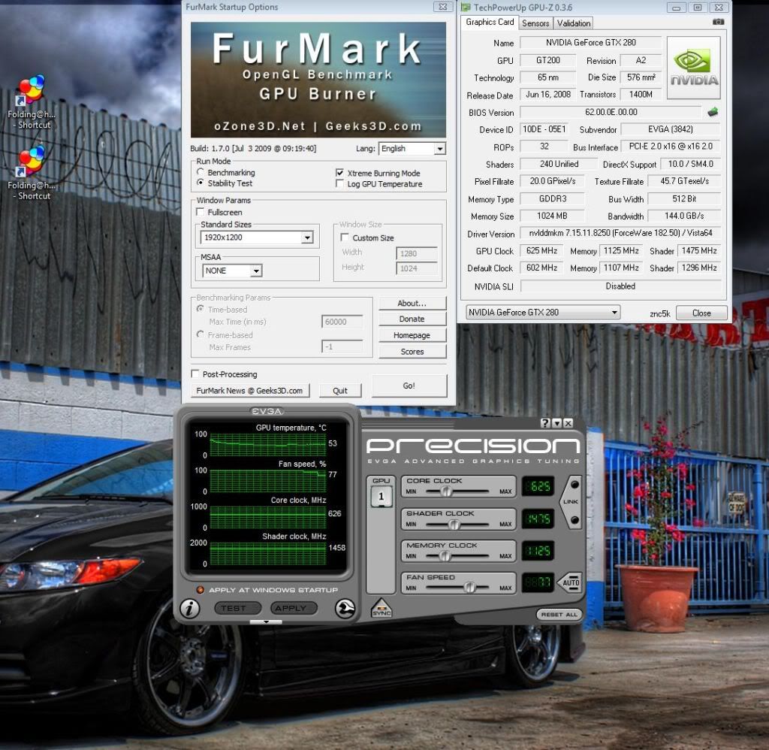Click the memory clock 1125 readout
769x750 pixels.
click(x=538, y=551)
